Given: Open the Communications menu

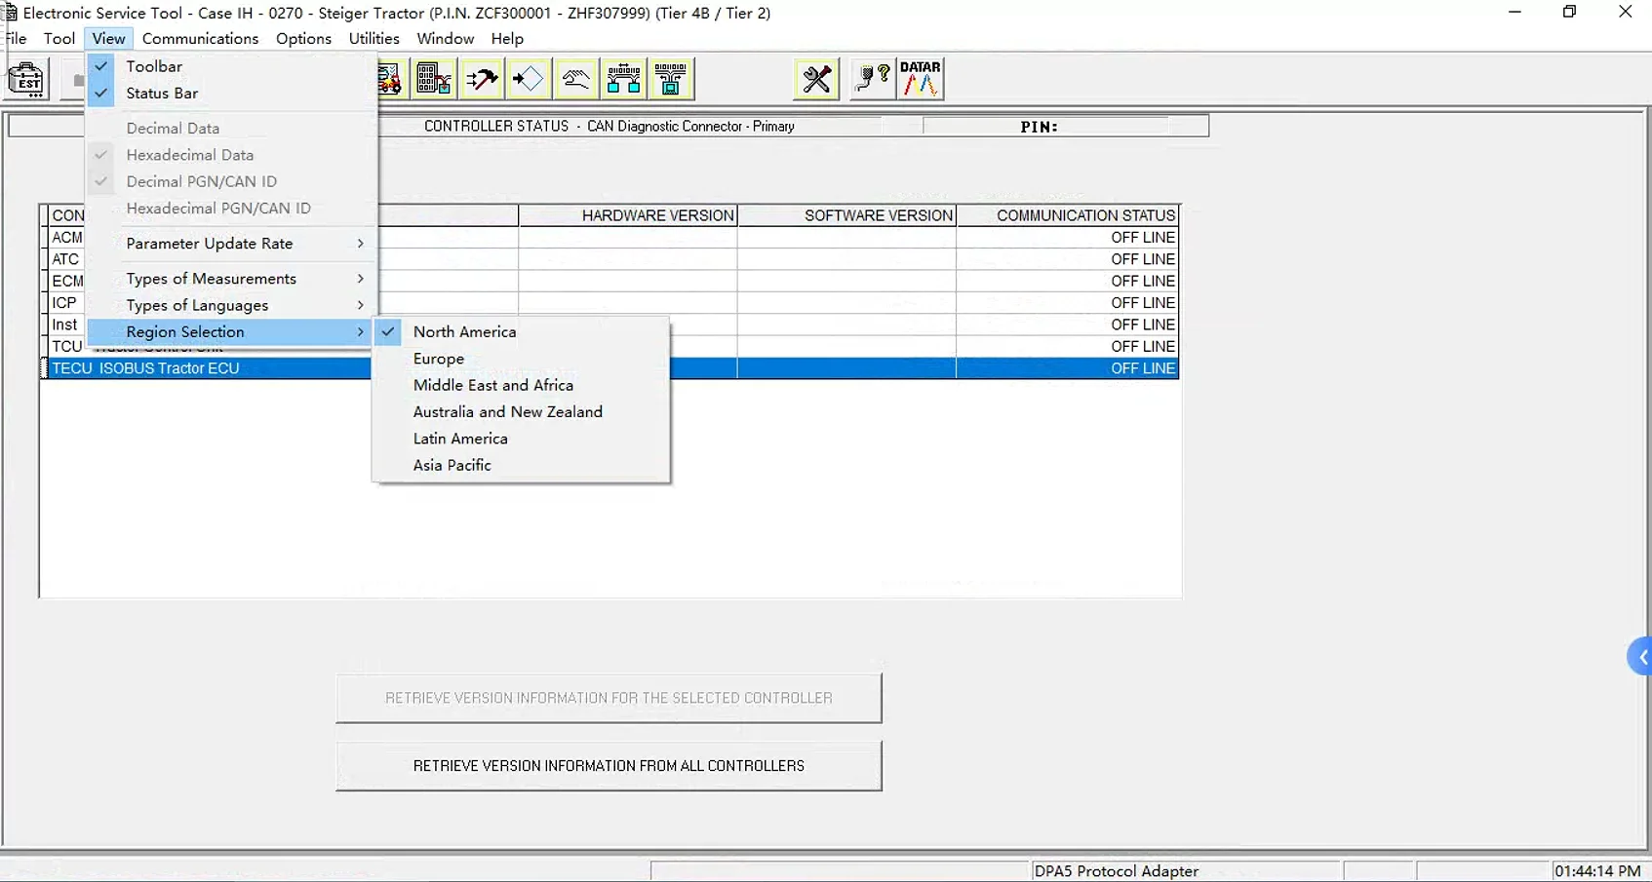Looking at the screenshot, I should click(x=200, y=39).
